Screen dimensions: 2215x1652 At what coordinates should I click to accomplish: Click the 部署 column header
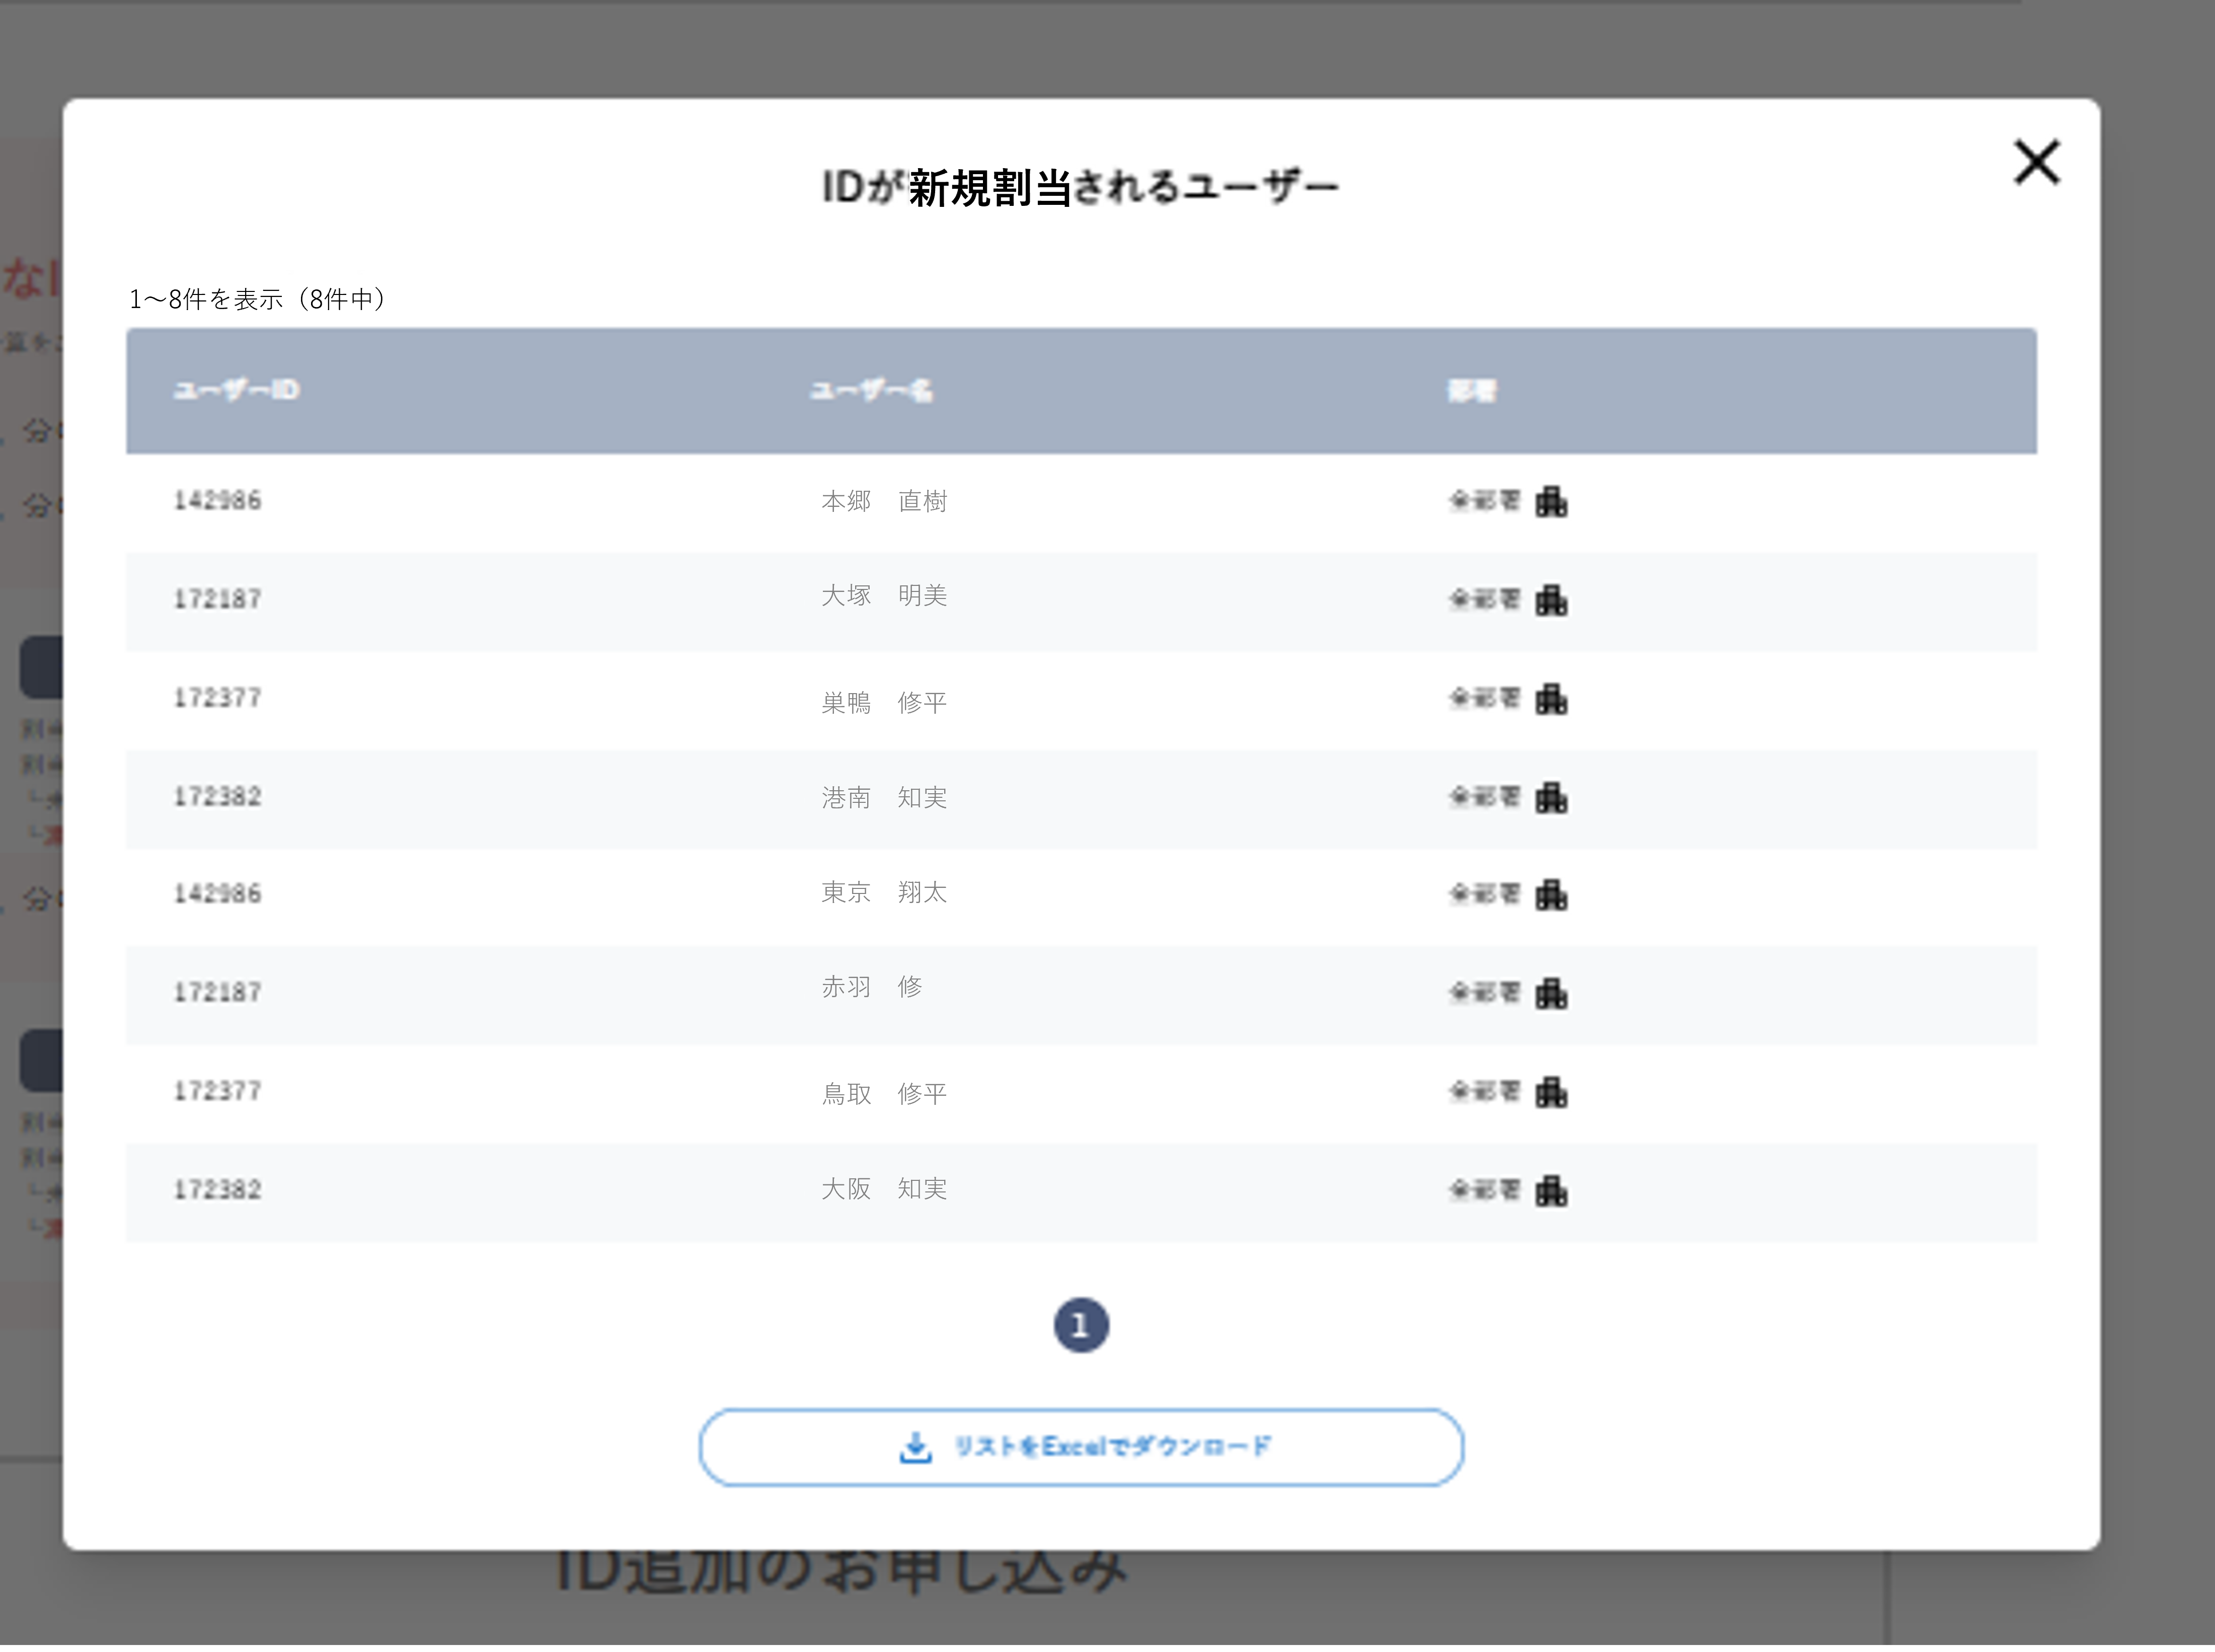pyautogui.click(x=1472, y=391)
